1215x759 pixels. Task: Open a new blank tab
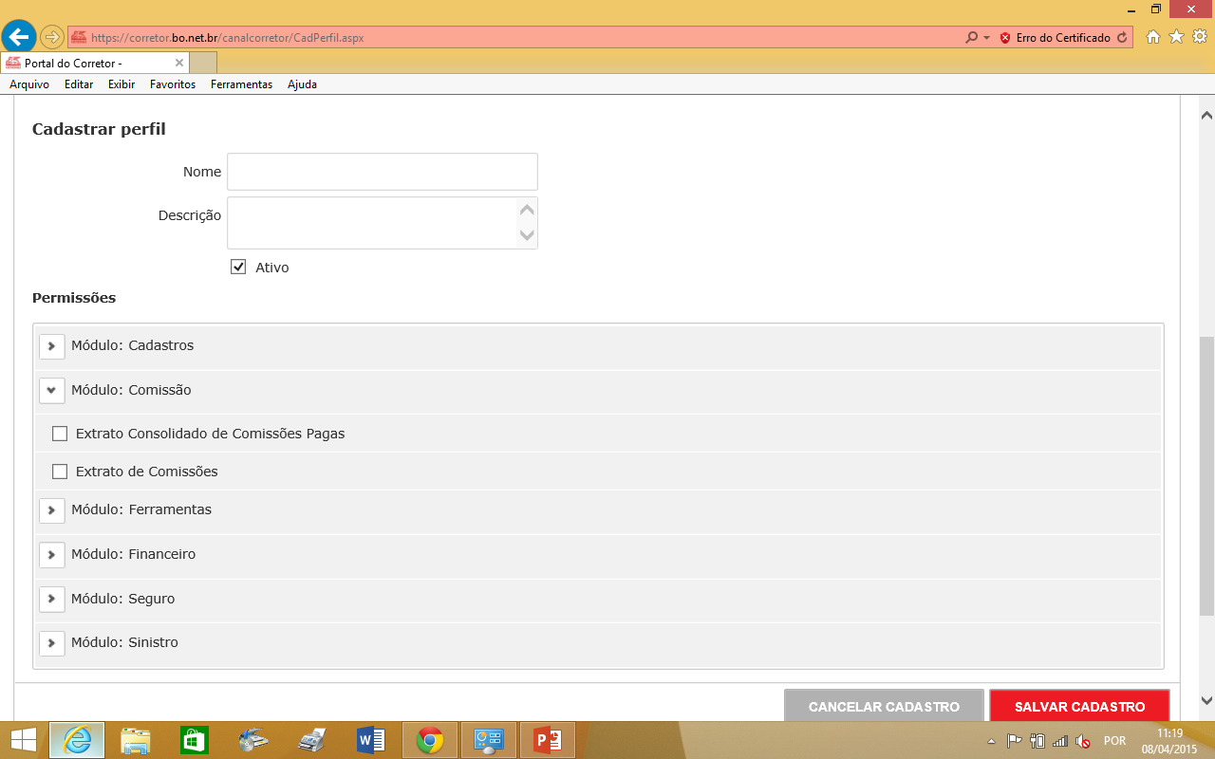tap(203, 63)
